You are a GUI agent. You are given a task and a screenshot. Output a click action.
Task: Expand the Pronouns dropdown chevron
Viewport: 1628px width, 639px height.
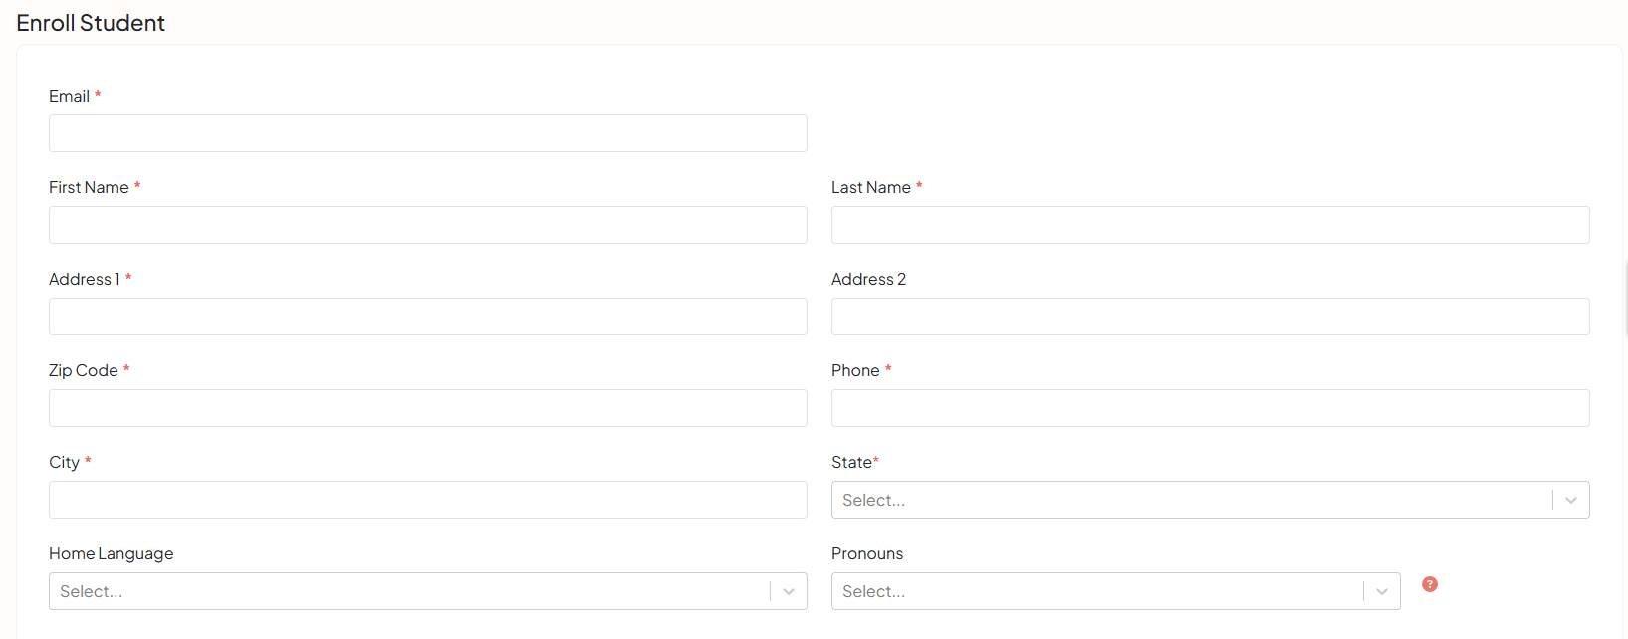coord(1382,591)
